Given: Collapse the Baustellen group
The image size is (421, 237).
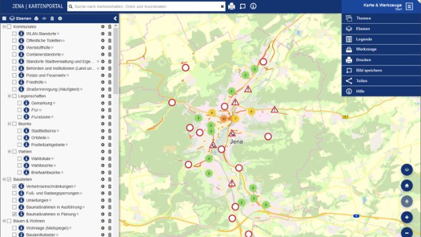Looking at the screenshot, I should click(4, 179).
